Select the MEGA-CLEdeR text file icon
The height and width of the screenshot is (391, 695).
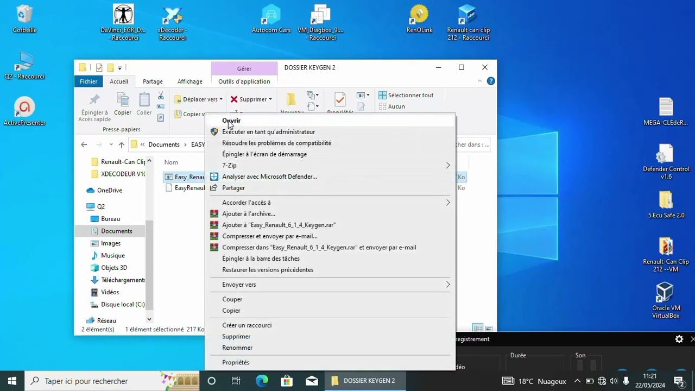click(666, 111)
